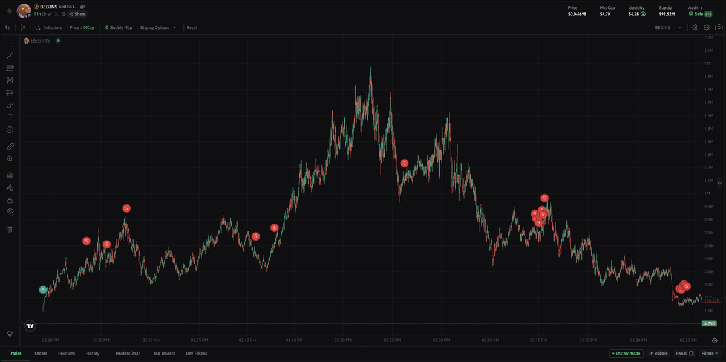Toggle stay-in-drawing-mode pencil lock
726x362 pixels.
click(x=10, y=187)
